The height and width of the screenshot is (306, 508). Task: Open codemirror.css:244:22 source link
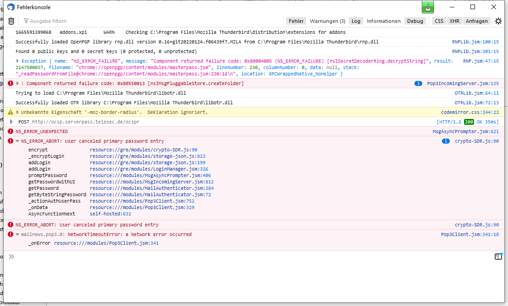tap(469, 112)
